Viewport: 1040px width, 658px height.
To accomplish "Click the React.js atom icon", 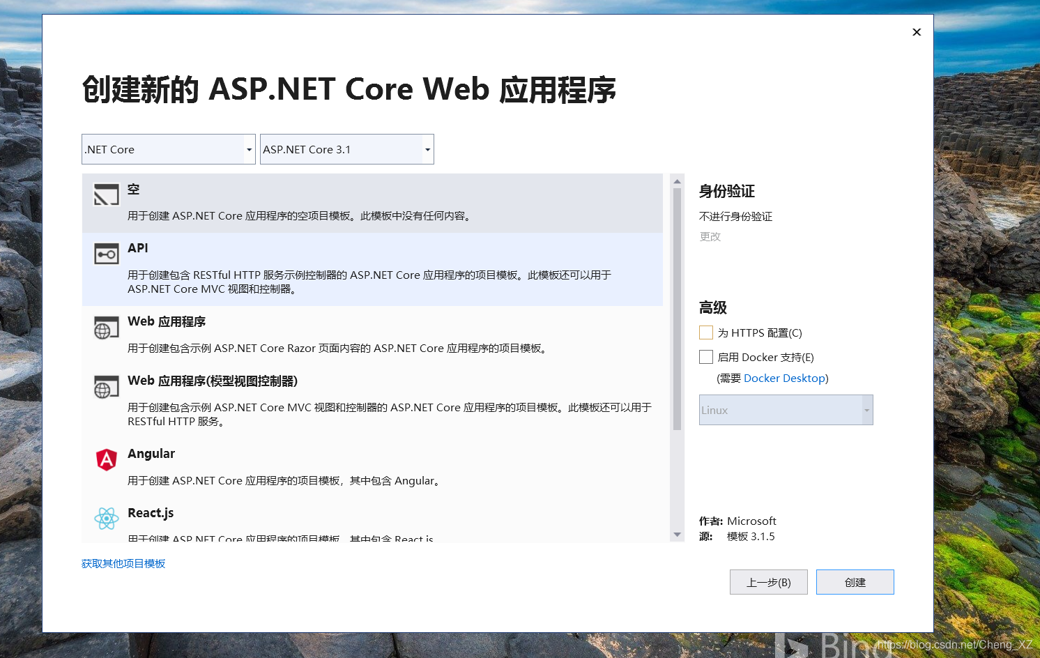I will click(x=107, y=519).
